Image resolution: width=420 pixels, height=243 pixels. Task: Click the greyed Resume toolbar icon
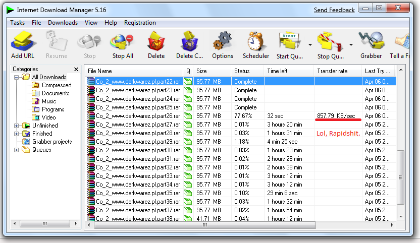(x=57, y=41)
